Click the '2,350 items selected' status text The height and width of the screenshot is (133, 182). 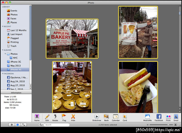(108, 125)
